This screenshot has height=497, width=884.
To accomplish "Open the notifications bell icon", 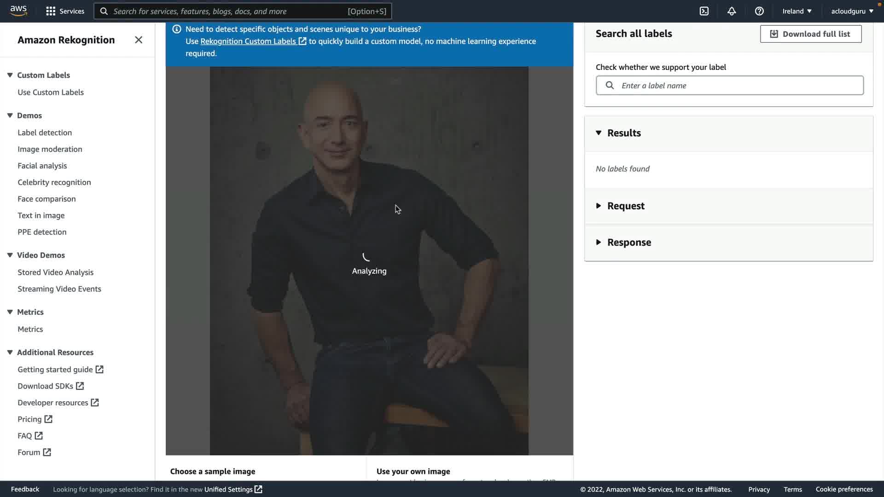I will coord(732,11).
